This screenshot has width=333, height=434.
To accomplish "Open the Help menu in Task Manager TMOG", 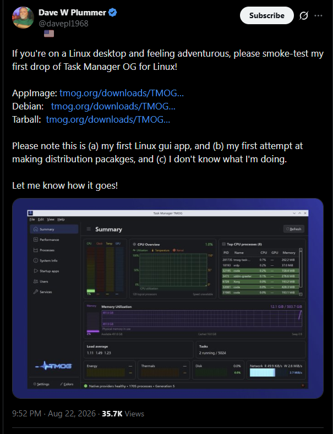I will tap(61, 219).
